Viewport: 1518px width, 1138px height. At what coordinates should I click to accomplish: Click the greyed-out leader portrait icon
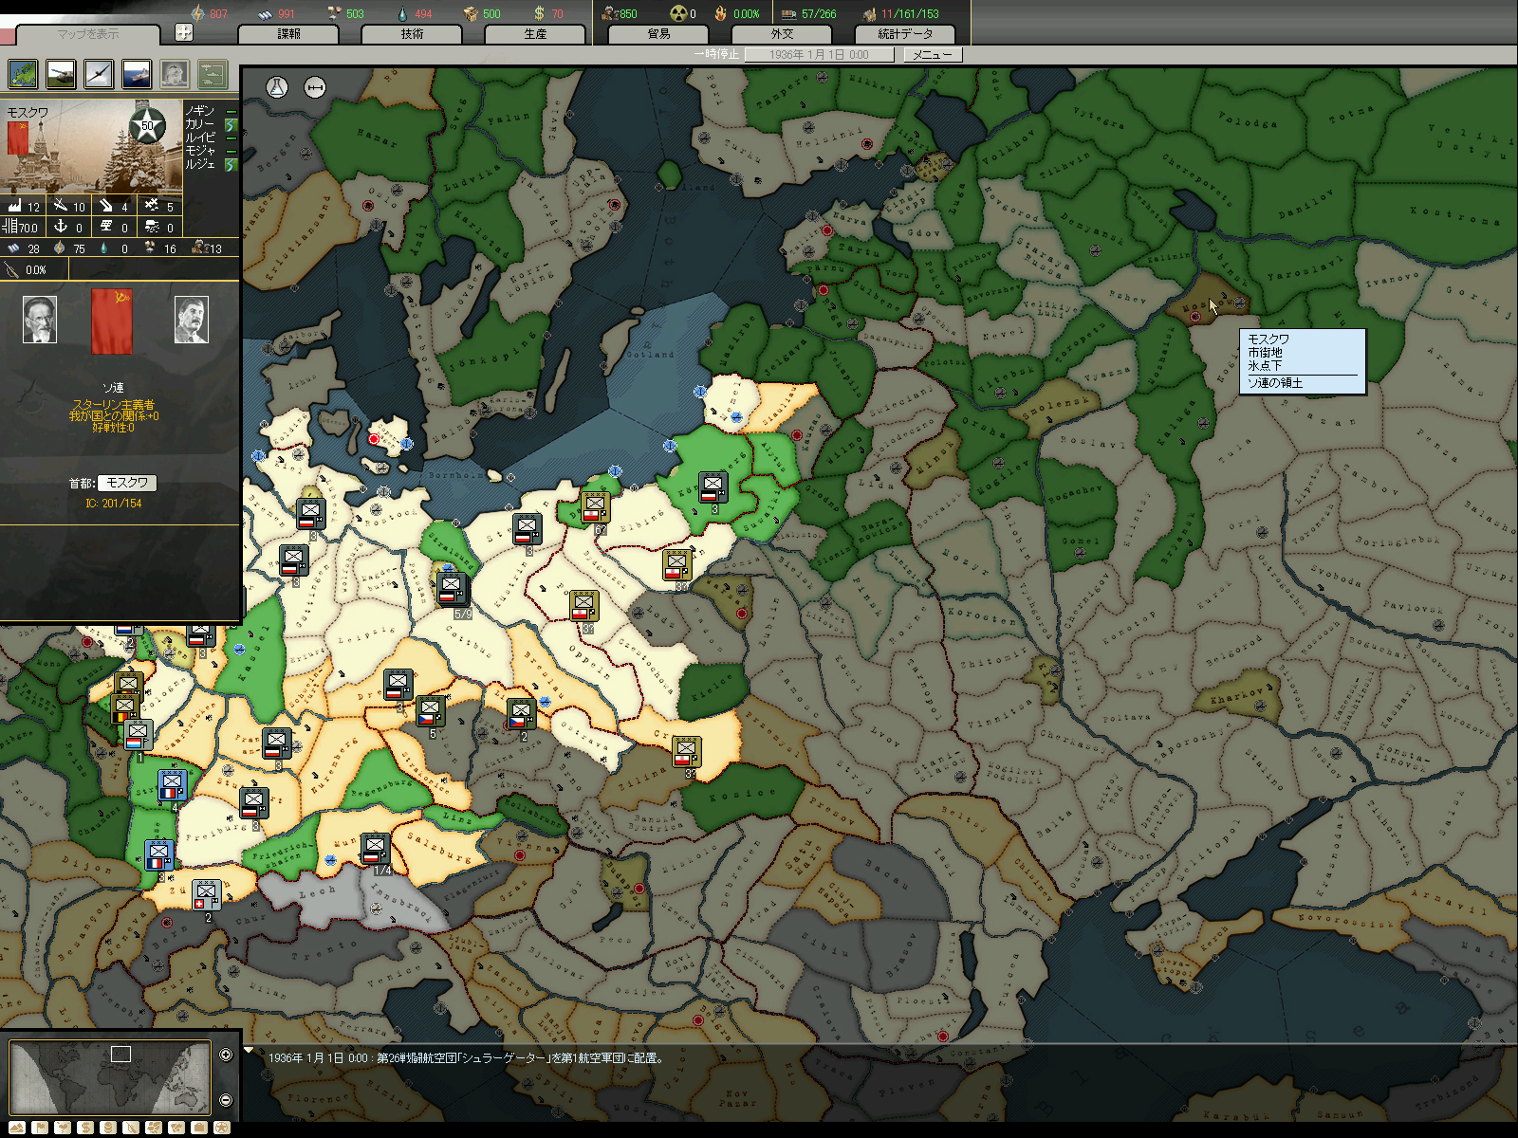point(175,74)
